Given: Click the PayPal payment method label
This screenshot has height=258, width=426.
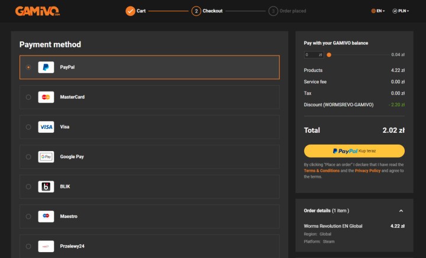Looking at the screenshot, I should [67, 67].
